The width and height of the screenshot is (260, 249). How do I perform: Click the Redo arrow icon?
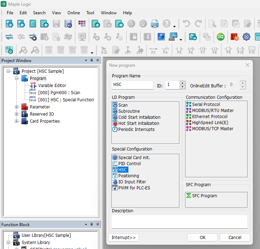(x=198, y=24)
